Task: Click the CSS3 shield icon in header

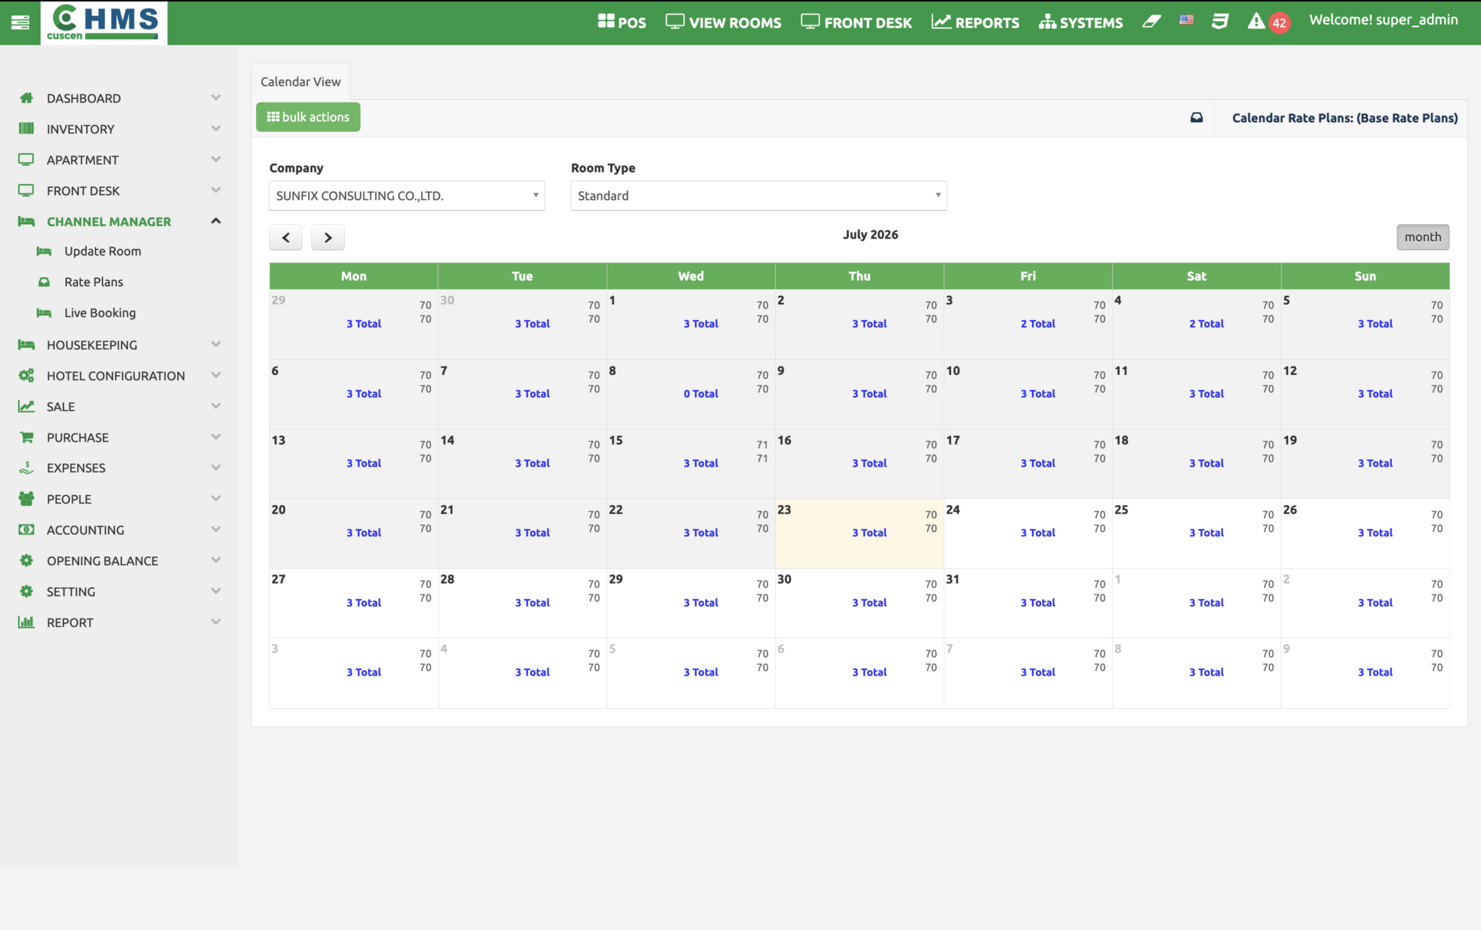Action: click(1220, 22)
